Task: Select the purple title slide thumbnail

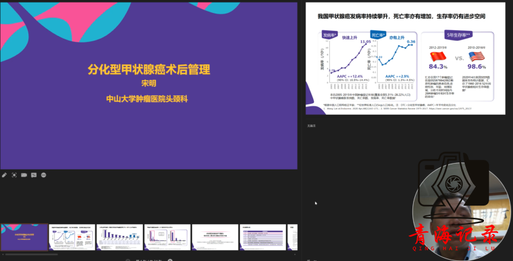Action: (x=24, y=237)
